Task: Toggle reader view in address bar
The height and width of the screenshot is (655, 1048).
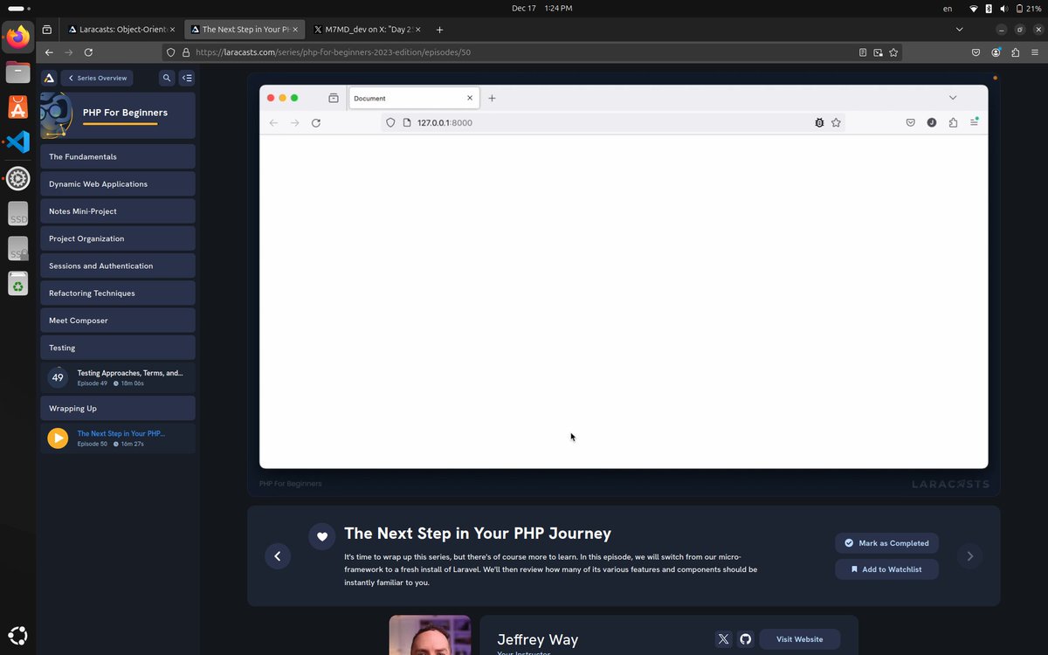Action: [863, 52]
